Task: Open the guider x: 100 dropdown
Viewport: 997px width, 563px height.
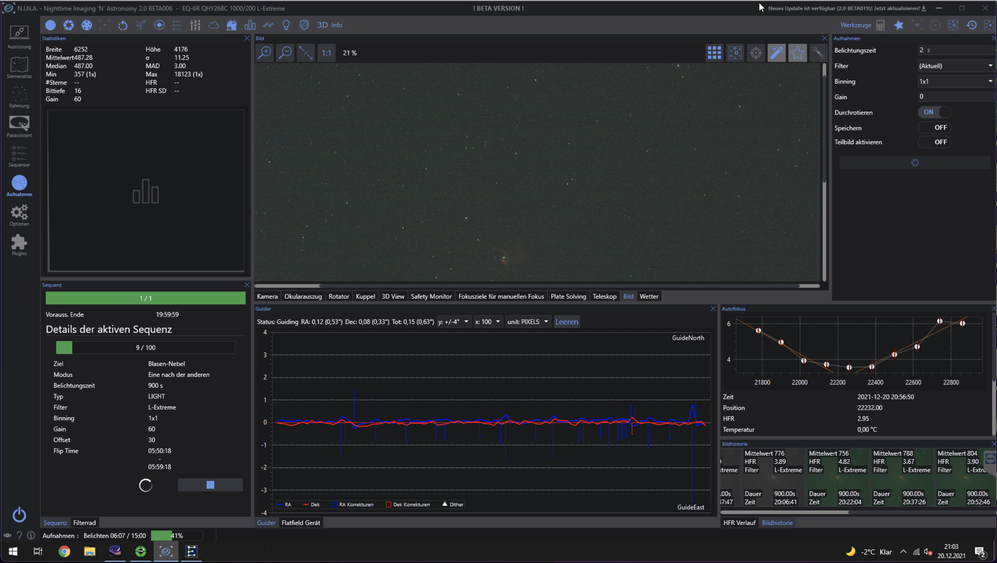Action: (488, 322)
